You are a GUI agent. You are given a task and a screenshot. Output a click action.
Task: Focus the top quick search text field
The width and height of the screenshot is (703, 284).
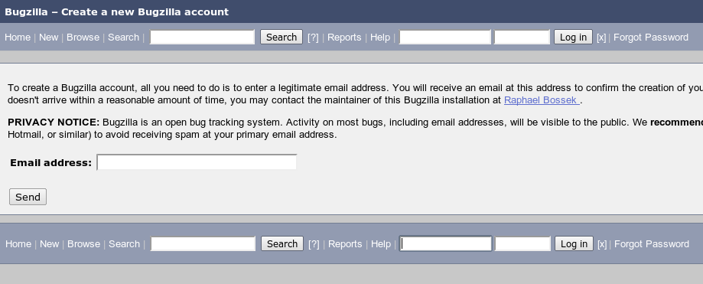click(x=202, y=37)
